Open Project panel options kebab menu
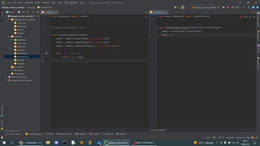This screenshot has width=260, height=146. pyautogui.click(x=33, y=12)
